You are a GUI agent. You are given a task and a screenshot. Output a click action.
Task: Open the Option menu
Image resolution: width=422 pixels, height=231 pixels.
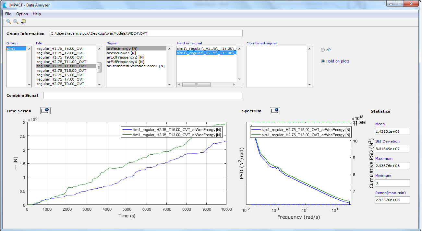(22, 14)
